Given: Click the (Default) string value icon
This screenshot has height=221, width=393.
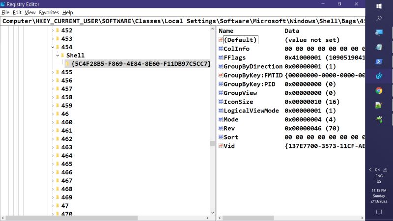Looking at the screenshot, I should (221, 40).
